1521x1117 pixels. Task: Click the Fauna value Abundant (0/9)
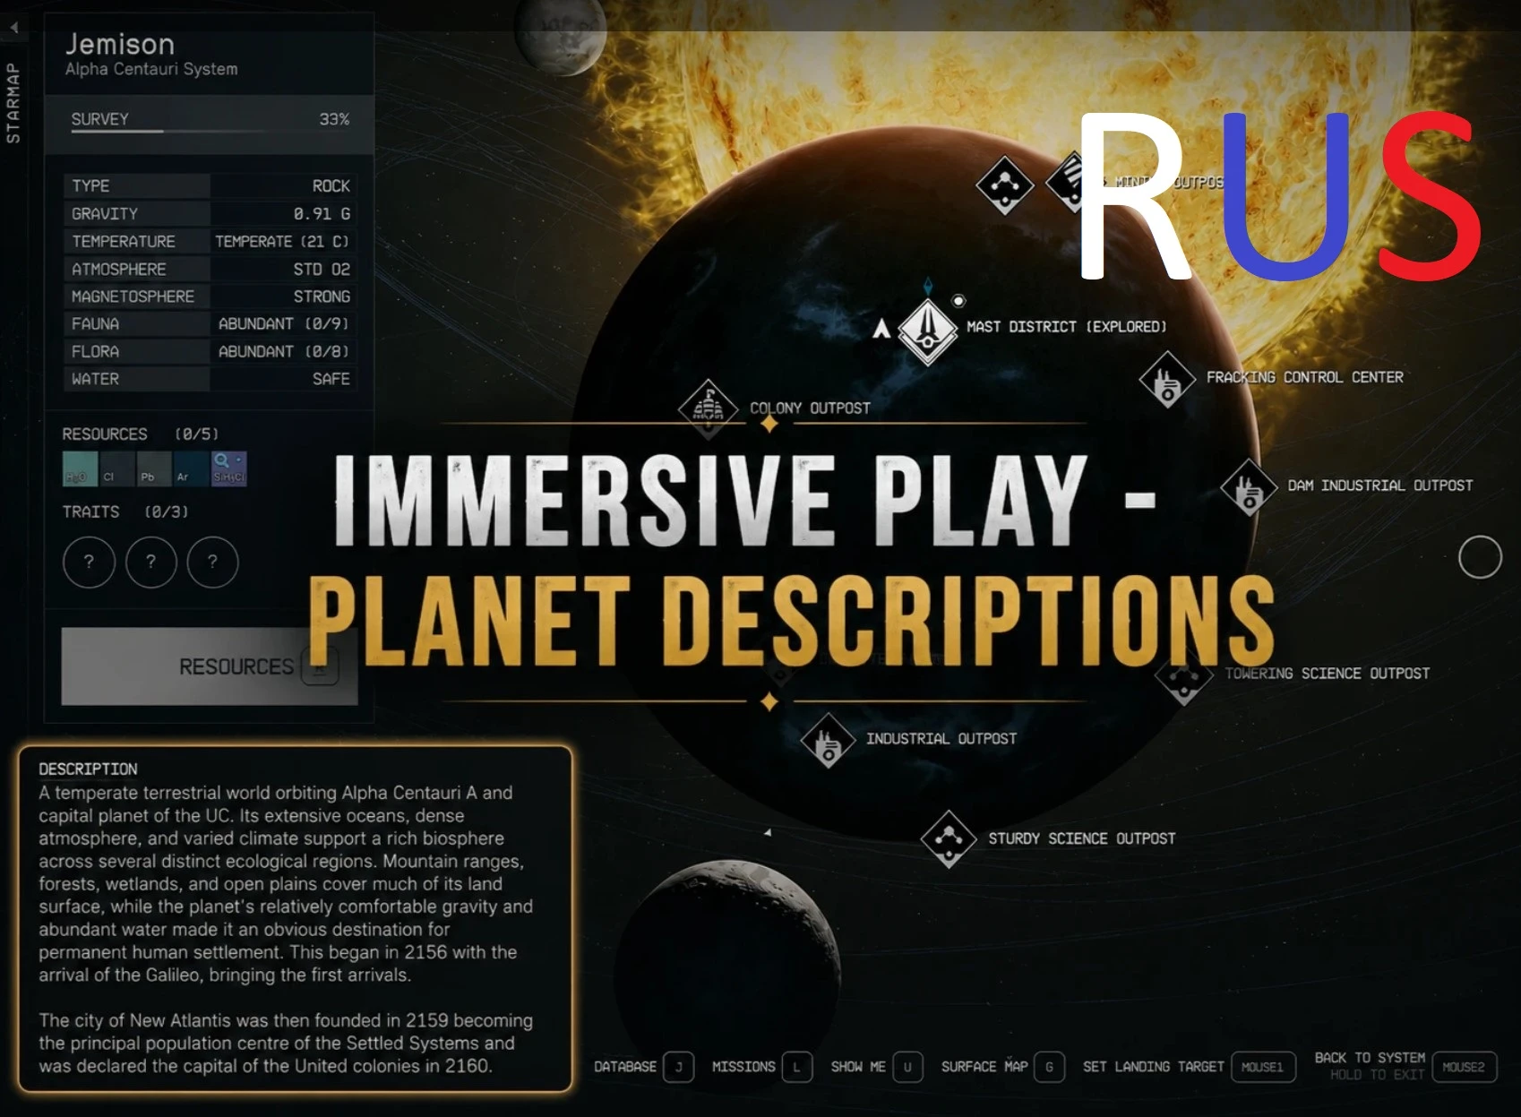point(284,324)
